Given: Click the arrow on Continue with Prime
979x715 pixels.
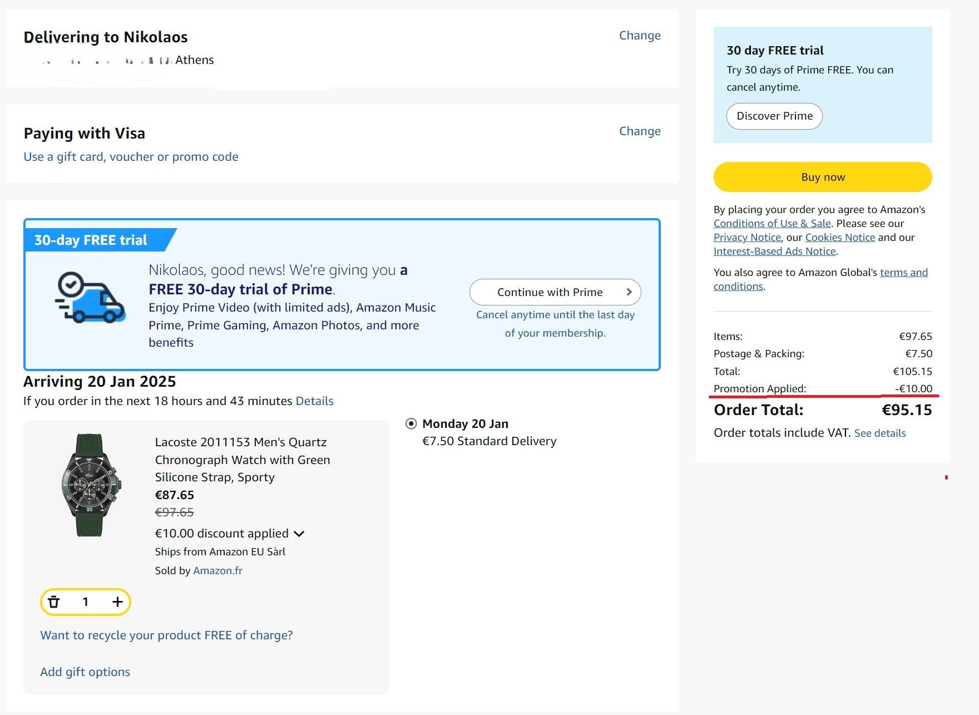Looking at the screenshot, I should coord(629,292).
